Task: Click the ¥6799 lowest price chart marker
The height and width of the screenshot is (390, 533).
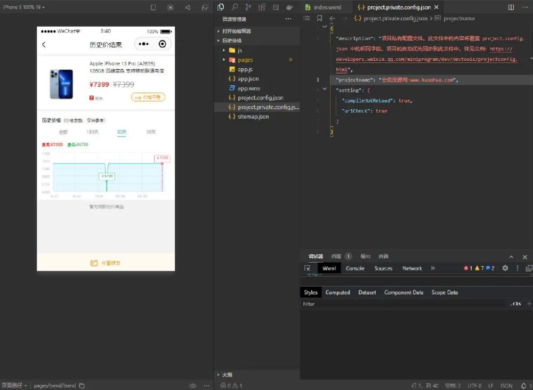Action: pyautogui.click(x=107, y=176)
